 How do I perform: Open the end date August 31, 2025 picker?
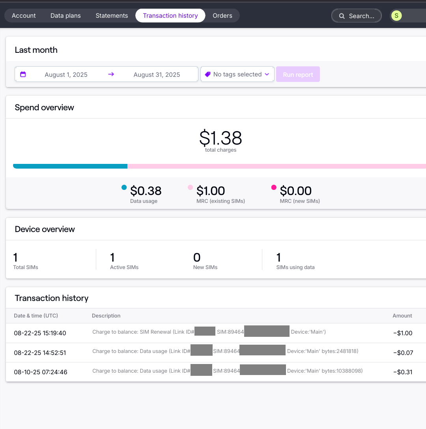(x=157, y=75)
